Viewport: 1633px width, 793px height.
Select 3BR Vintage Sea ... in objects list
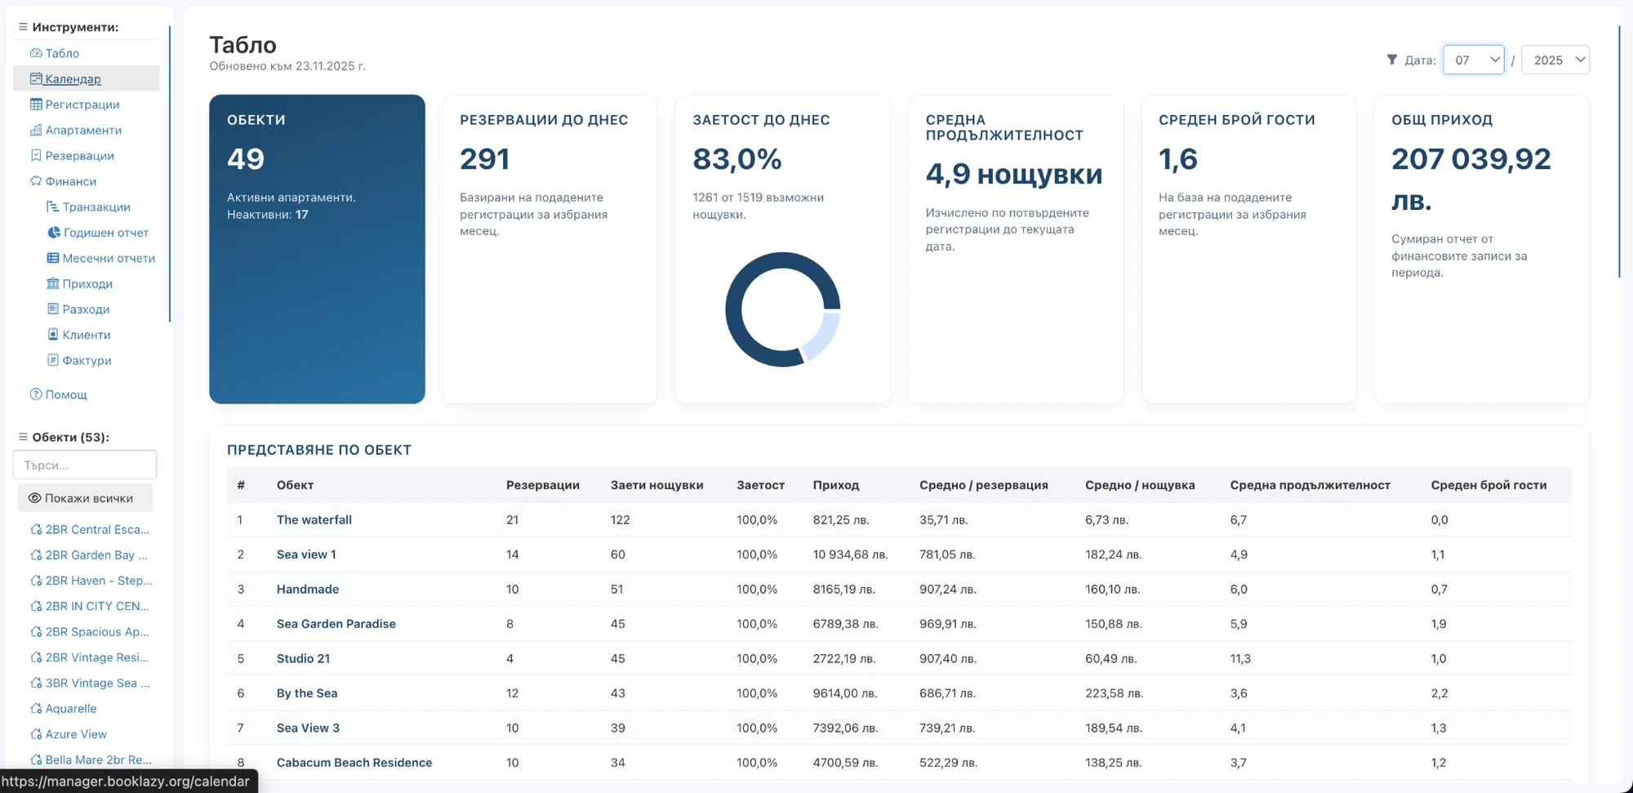(x=90, y=683)
